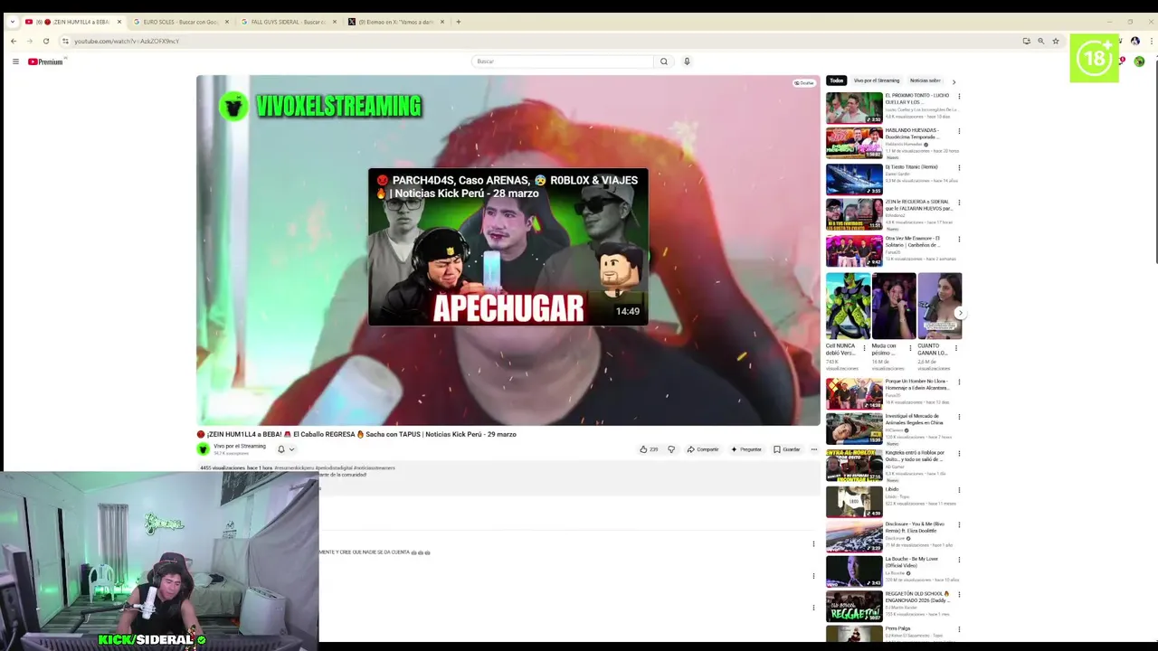Image resolution: width=1158 pixels, height=651 pixels.
Task: Open the YouTube guide hamburger menu
Action: [15, 61]
